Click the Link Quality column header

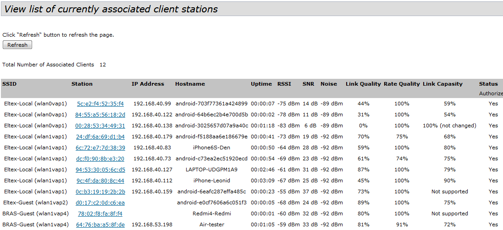coord(363,84)
